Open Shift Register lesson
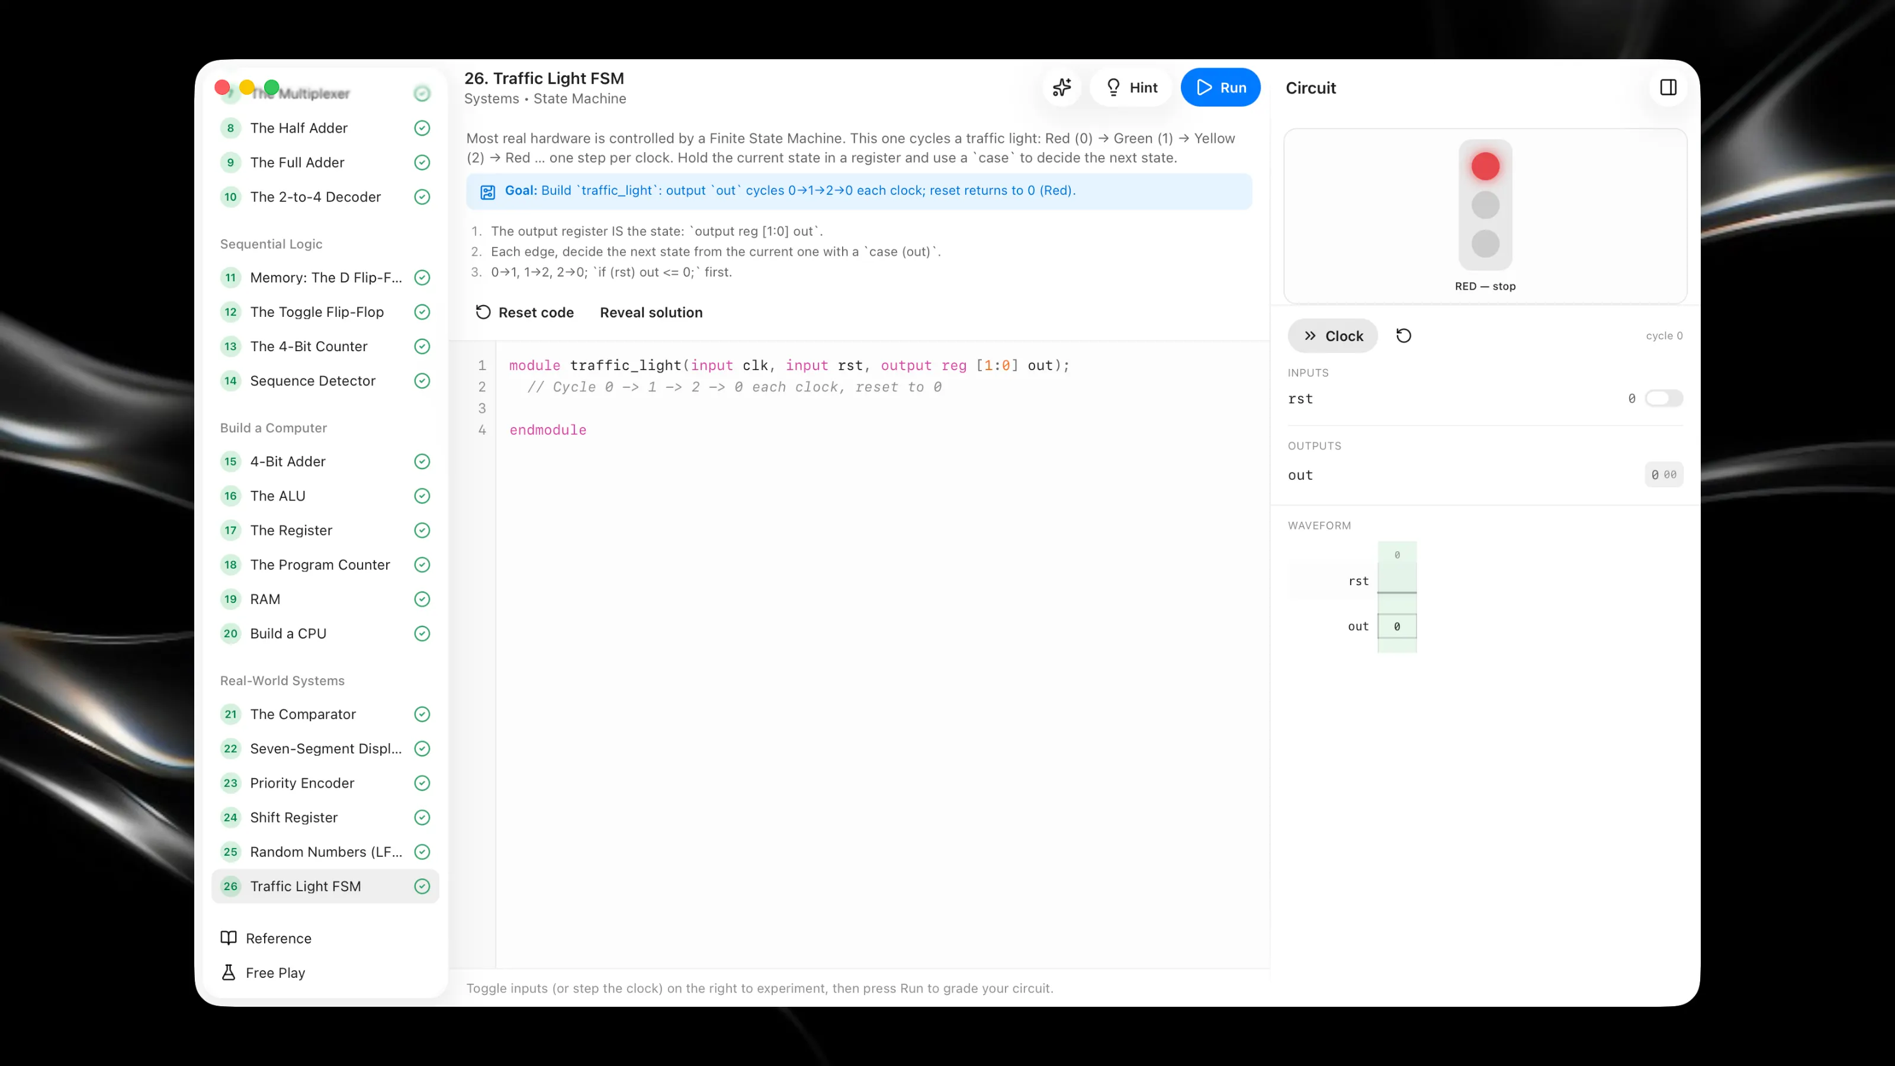 (x=325, y=817)
